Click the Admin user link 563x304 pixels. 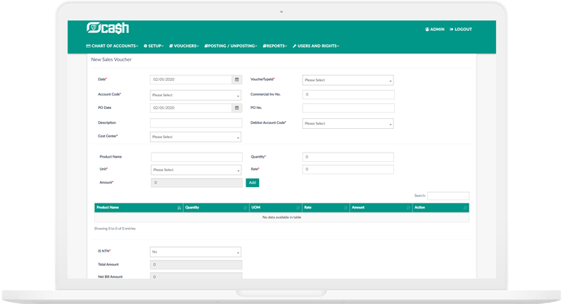point(435,30)
